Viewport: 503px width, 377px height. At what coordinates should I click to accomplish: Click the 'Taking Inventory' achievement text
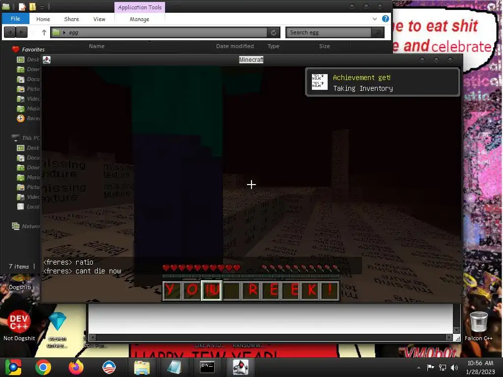pyautogui.click(x=363, y=88)
